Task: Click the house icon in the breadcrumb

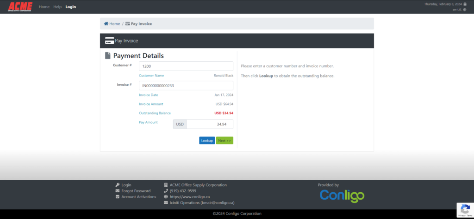Action: click(x=106, y=24)
